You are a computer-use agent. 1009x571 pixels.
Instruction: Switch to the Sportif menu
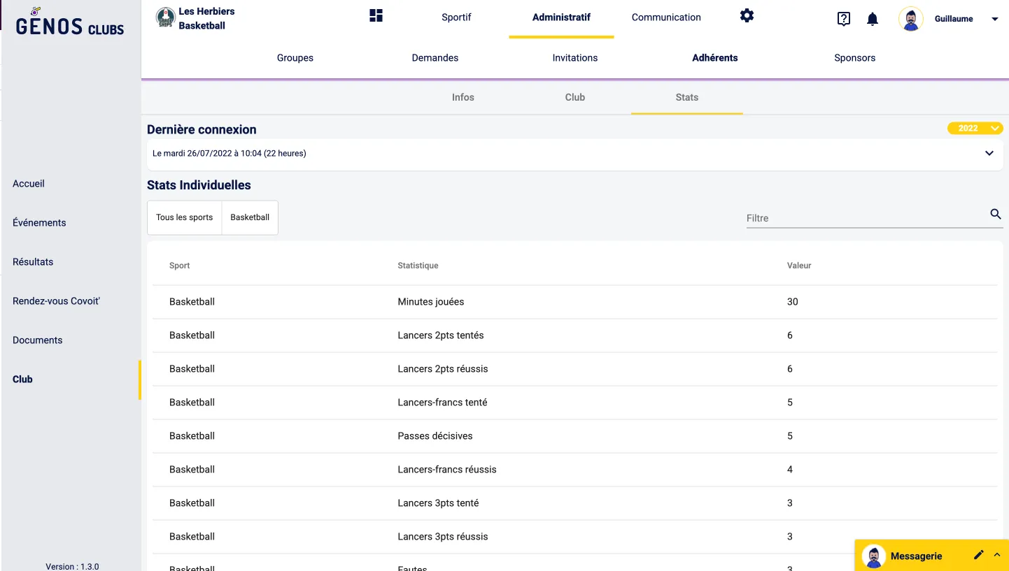[456, 17]
